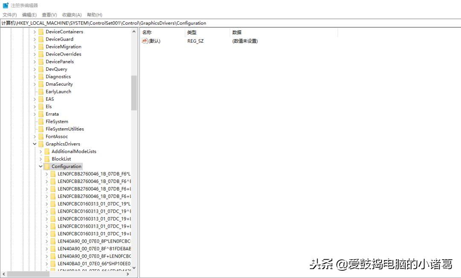Open the 收藏夹(A) menu

coord(71,14)
